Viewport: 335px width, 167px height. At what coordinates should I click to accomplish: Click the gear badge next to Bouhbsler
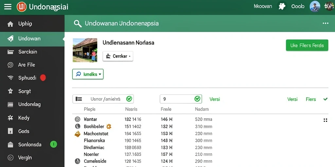point(109,126)
